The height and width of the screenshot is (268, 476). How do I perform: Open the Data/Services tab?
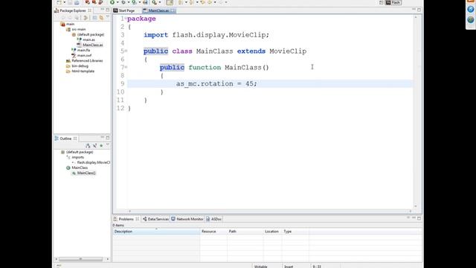pyautogui.click(x=155, y=219)
